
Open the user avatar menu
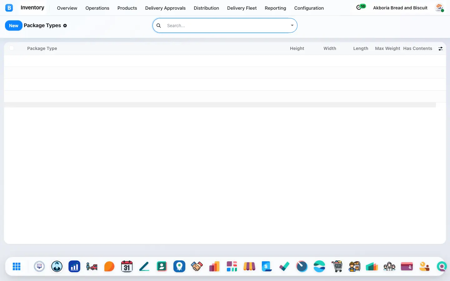click(440, 8)
